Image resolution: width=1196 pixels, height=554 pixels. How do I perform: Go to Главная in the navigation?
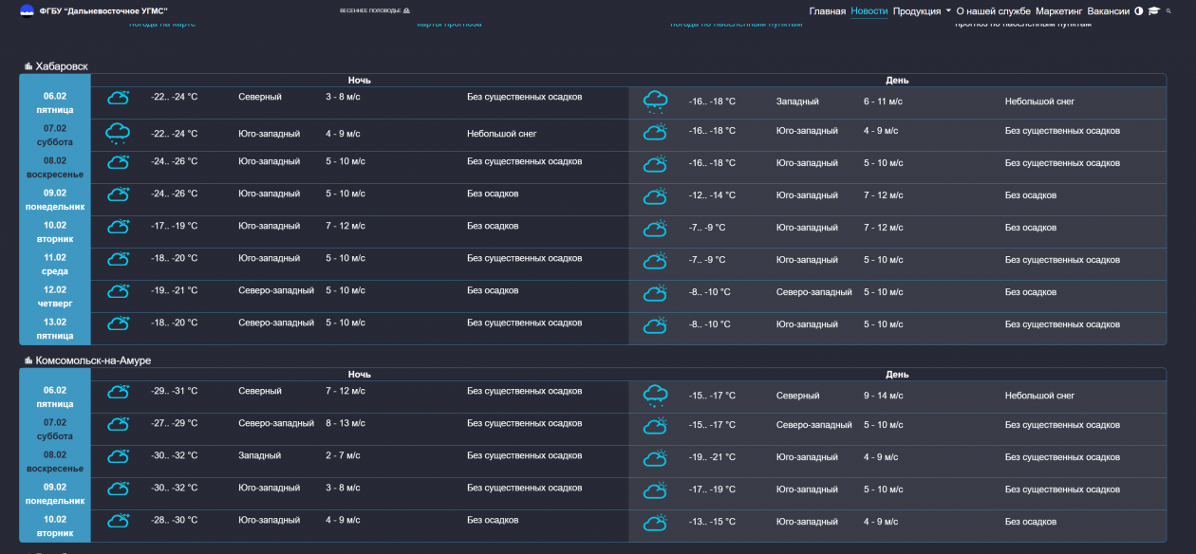point(827,11)
